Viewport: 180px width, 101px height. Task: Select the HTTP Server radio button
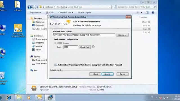tap(55, 43)
